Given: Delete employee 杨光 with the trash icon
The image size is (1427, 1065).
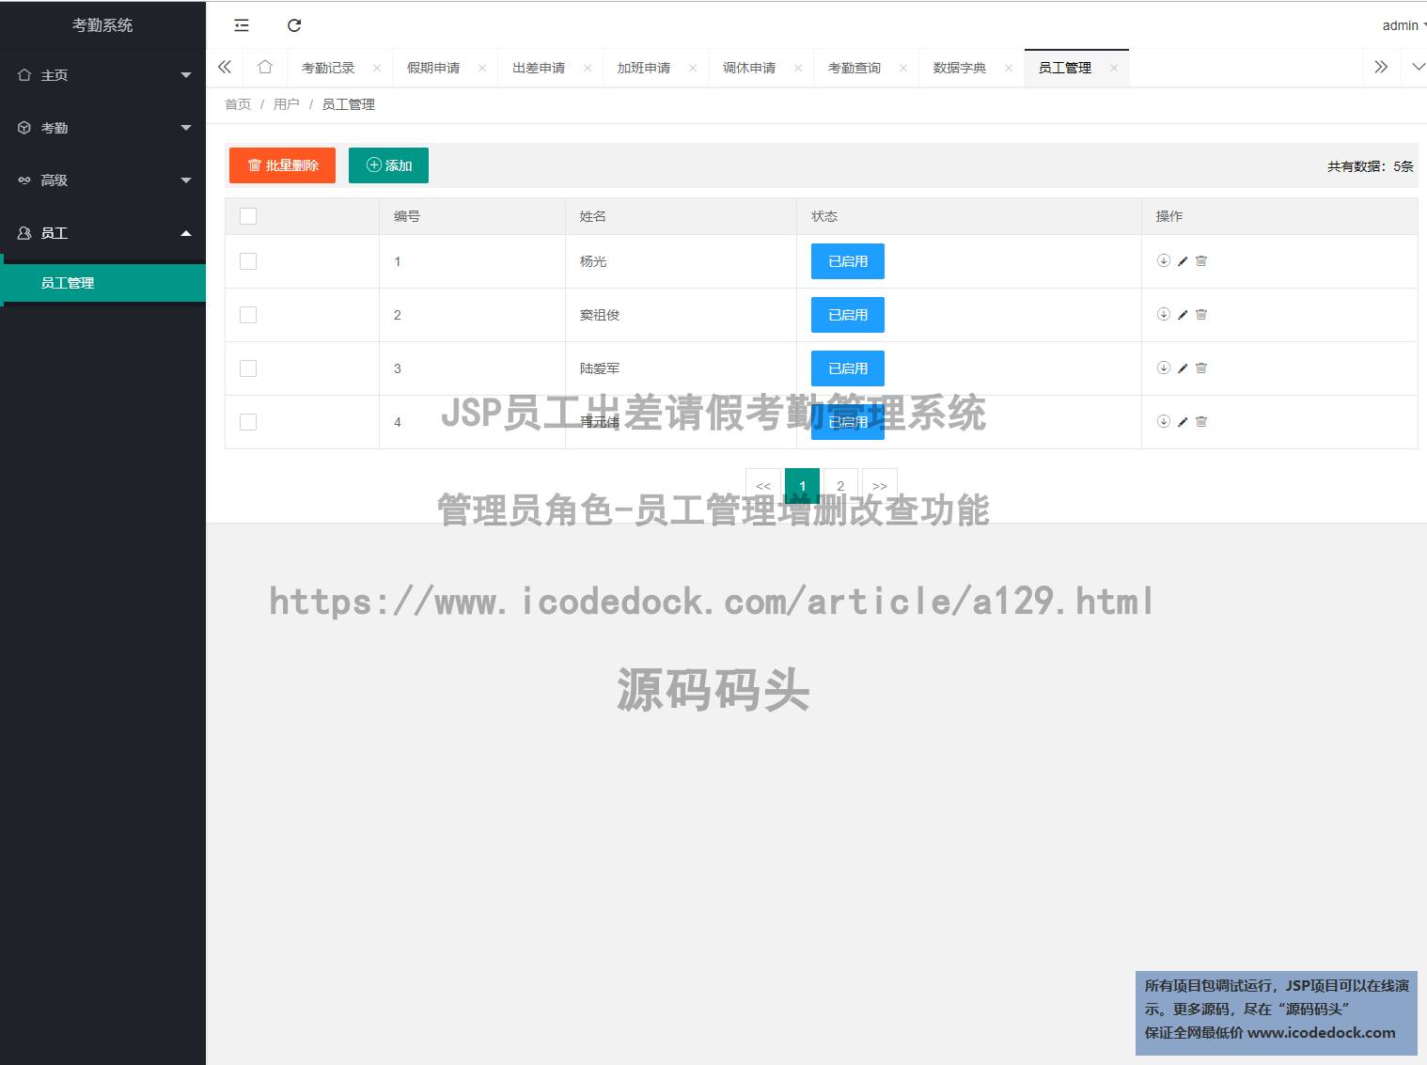Looking at the screenshot, I should point(1201,261).
